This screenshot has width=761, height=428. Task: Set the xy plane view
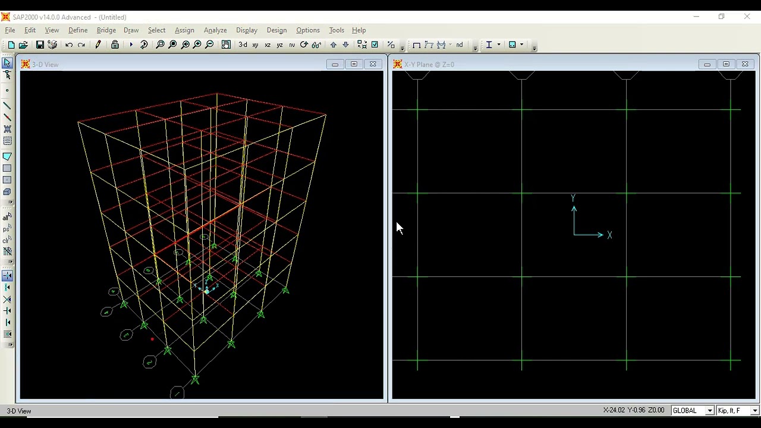[255, 45]
